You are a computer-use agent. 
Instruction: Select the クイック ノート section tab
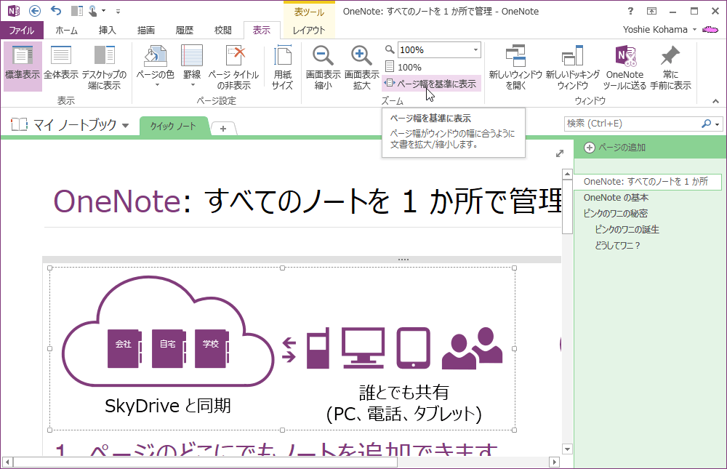click(173, 126)
